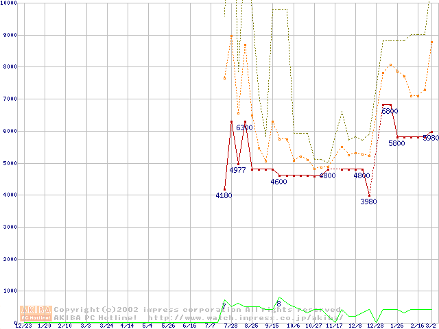Screen dimensions: 439x329
Task: Click the 3/2 date axis label
Action: (431, 326)
